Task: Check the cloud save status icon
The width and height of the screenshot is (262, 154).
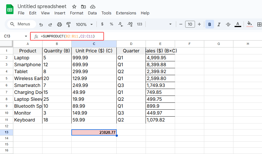Action: [93, 7]
